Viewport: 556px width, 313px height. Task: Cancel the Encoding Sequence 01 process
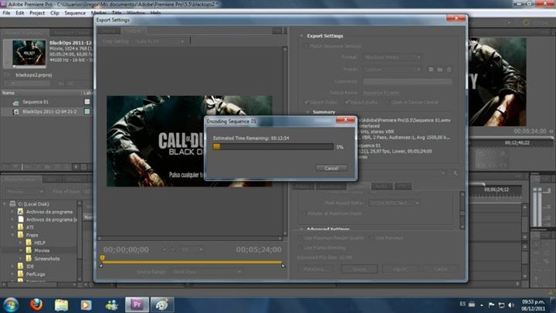point(331,168)
